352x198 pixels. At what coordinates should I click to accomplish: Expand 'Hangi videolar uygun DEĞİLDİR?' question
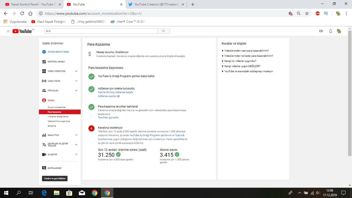pos(241,66)
